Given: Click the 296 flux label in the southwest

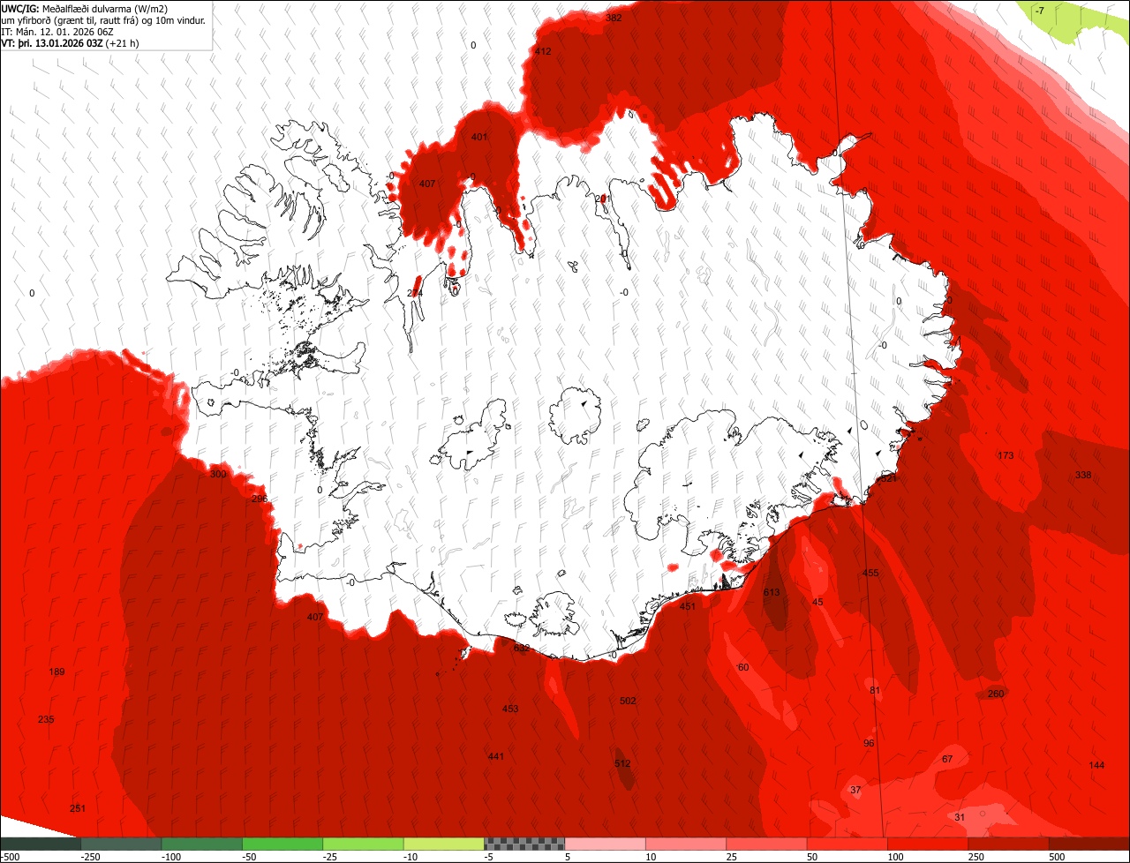Looking at the screenshot, I should (x=259, y=499).
